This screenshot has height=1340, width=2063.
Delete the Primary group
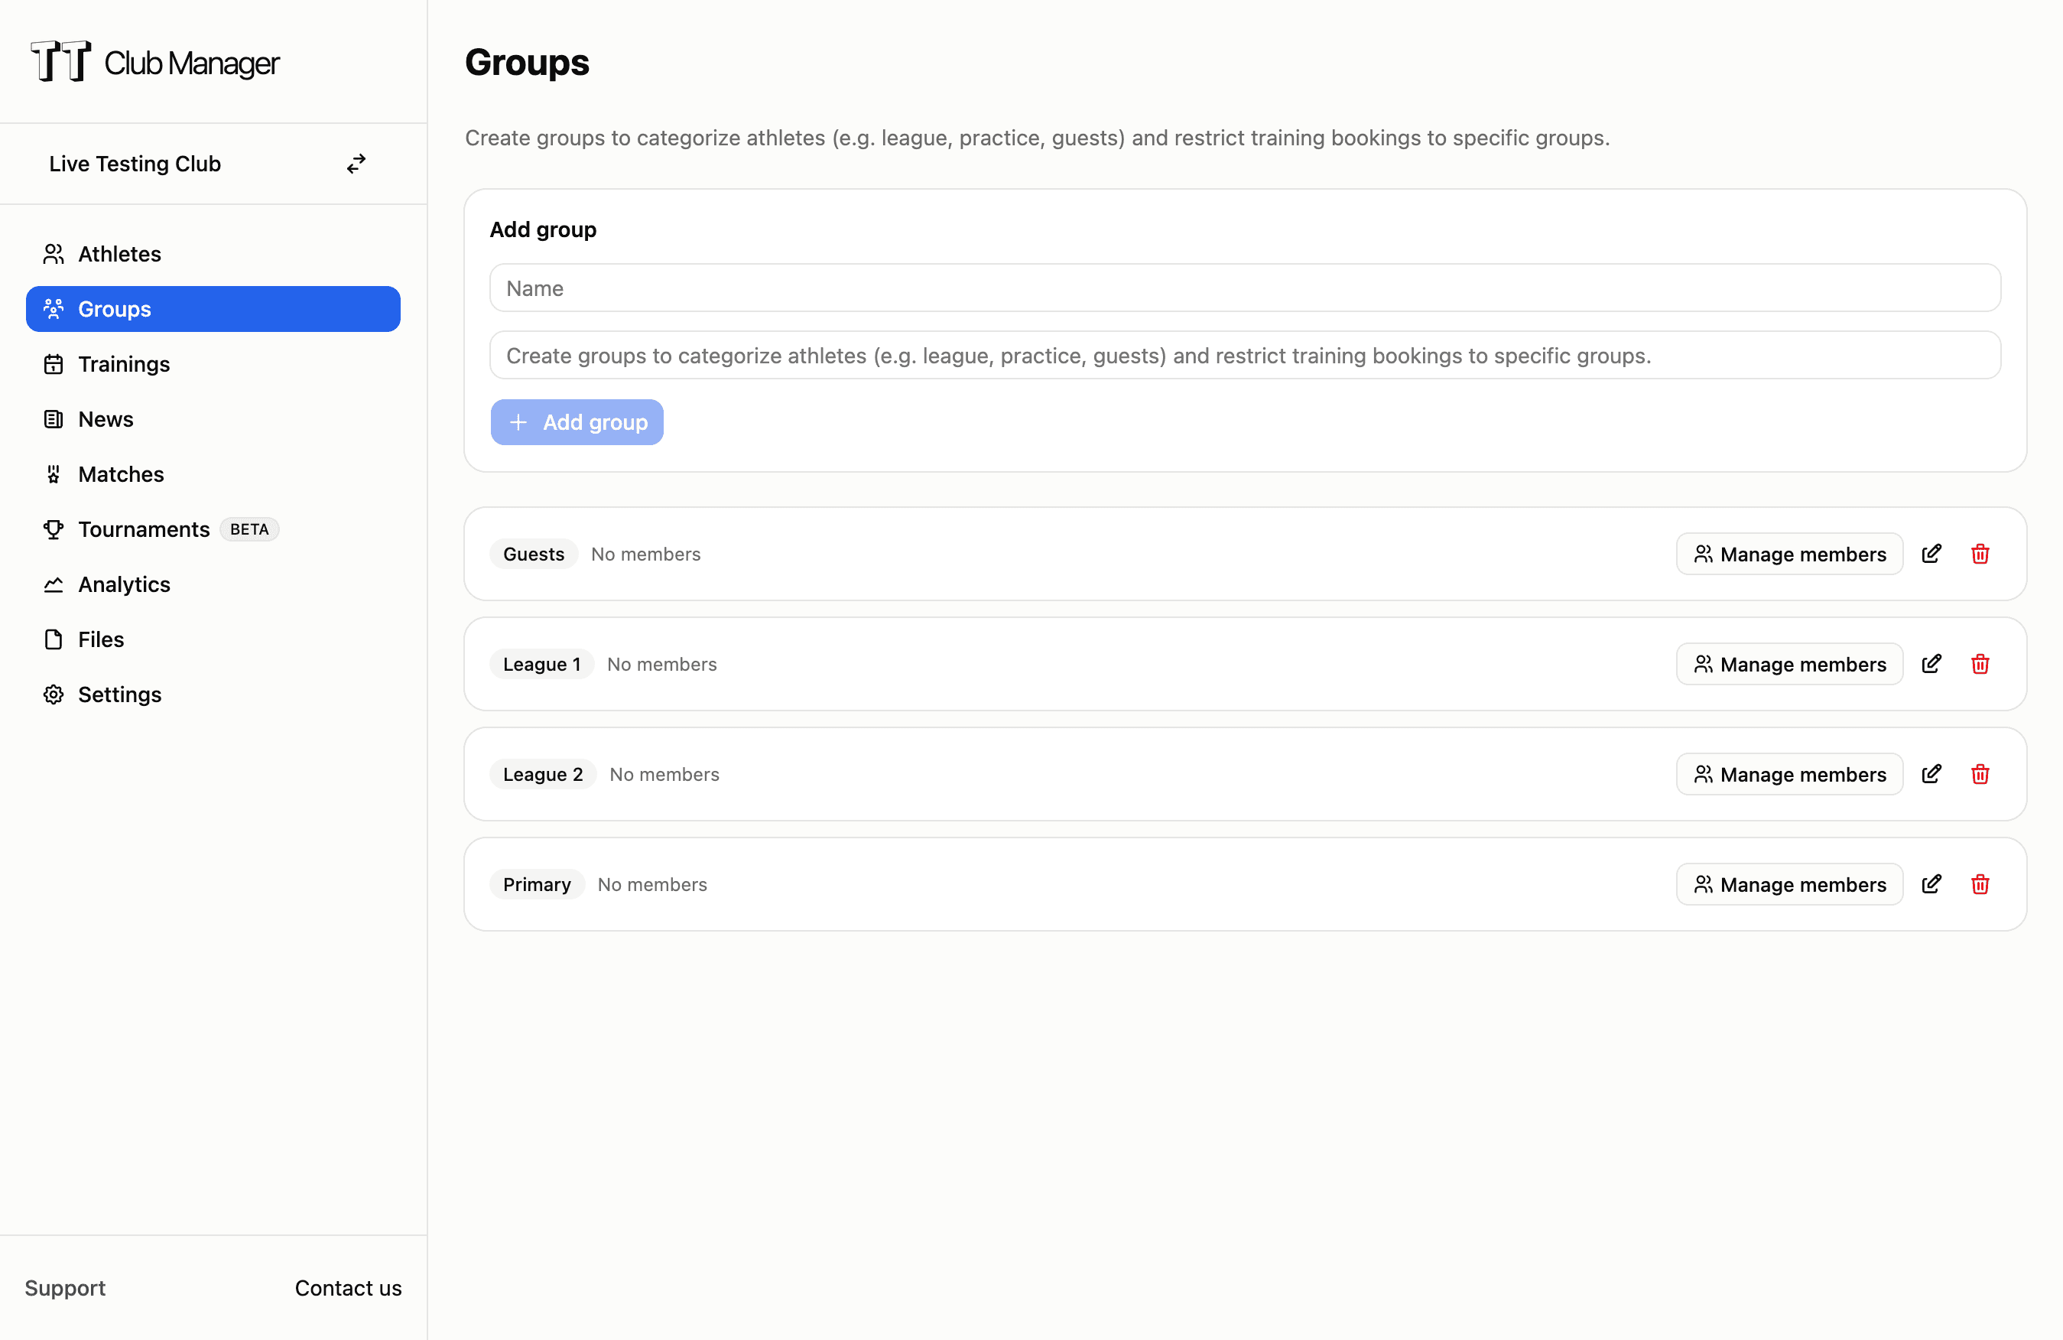pos(1980,884)
